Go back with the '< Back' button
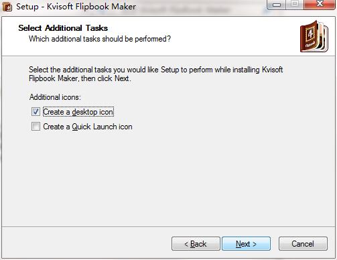 click(x=196, y=244)
